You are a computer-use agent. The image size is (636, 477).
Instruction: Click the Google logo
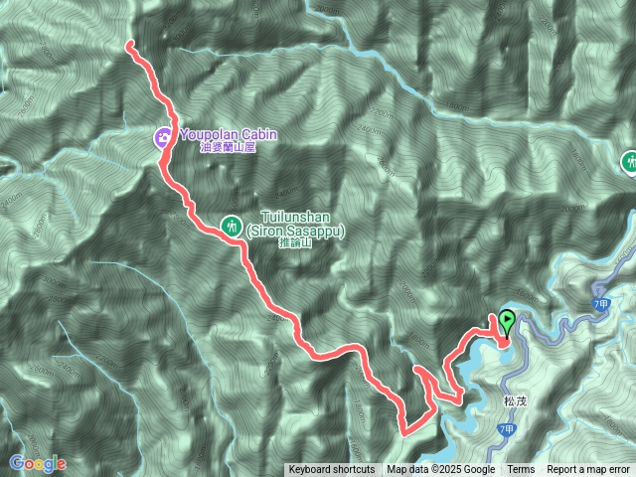pos(38,463)
